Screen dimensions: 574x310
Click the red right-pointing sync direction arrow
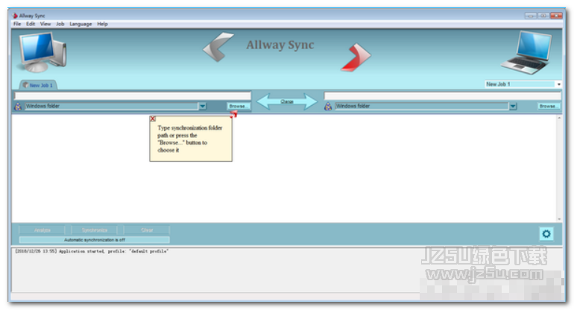[356, 57]
